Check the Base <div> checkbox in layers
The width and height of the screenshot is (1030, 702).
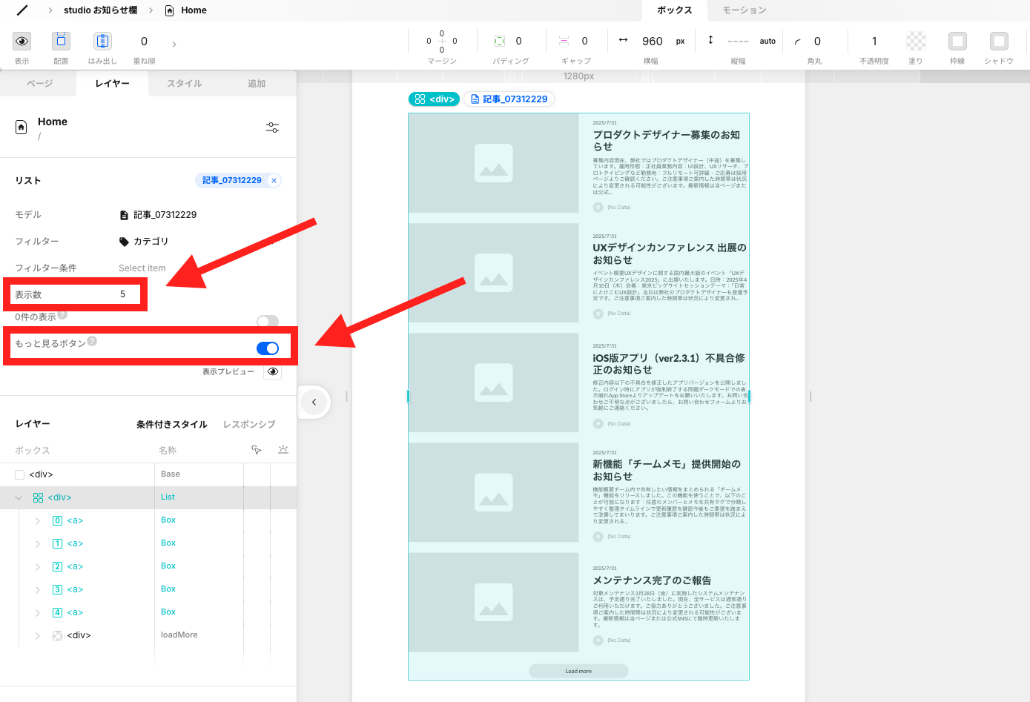(19, 474)
